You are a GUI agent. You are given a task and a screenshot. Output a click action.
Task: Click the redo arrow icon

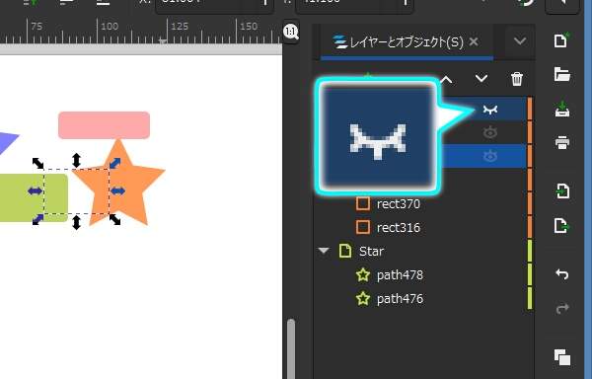[x=561, y=309]
